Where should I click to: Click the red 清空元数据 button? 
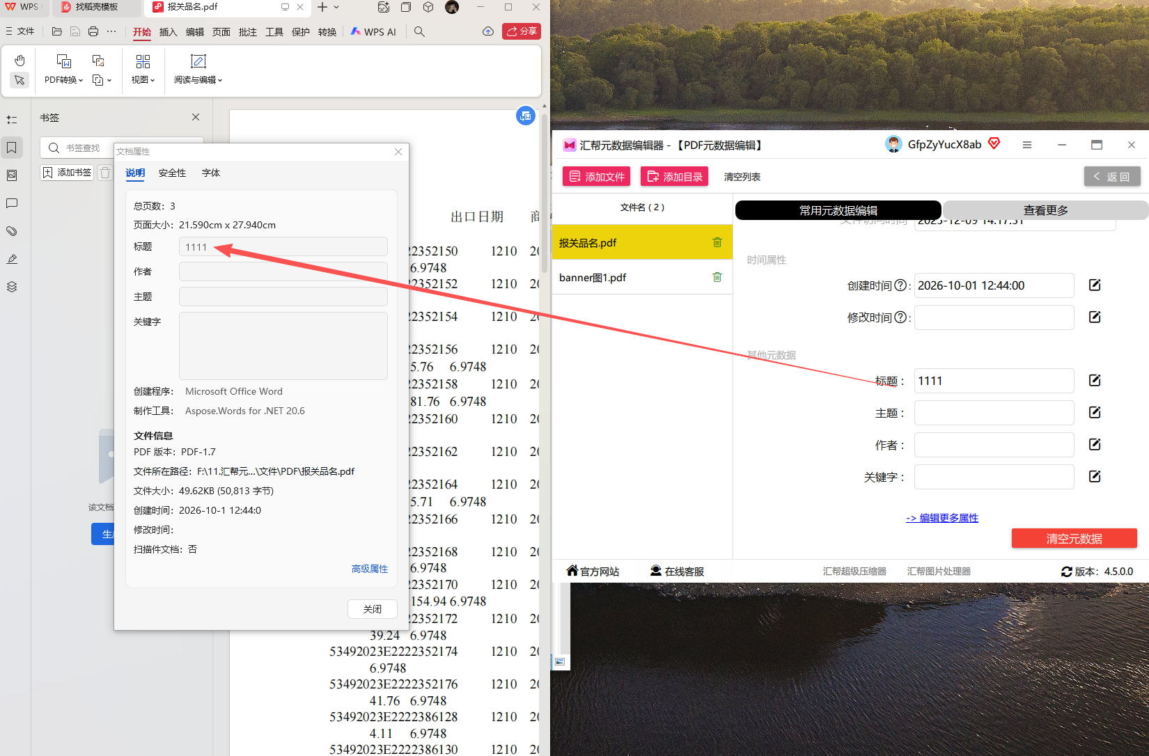click(x=1074, y=539)
